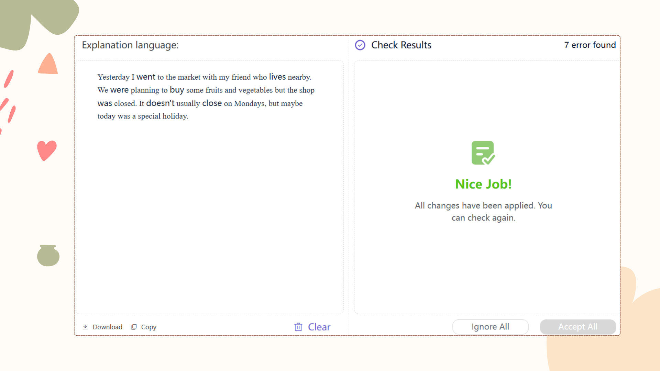660x371 pixels.
Task: Select the corrected word 'close'
Action: [x=212, y=103]
